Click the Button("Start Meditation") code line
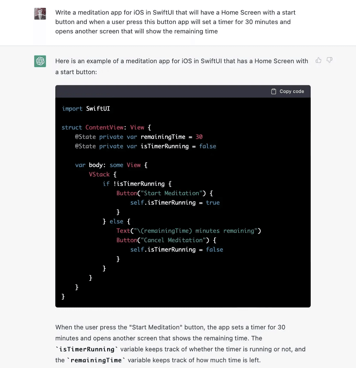Viewport: 356px width, 368px height. pos(165,193)
